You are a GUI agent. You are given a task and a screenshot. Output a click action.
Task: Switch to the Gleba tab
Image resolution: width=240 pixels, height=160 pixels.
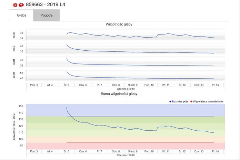[x=22, y=15]
